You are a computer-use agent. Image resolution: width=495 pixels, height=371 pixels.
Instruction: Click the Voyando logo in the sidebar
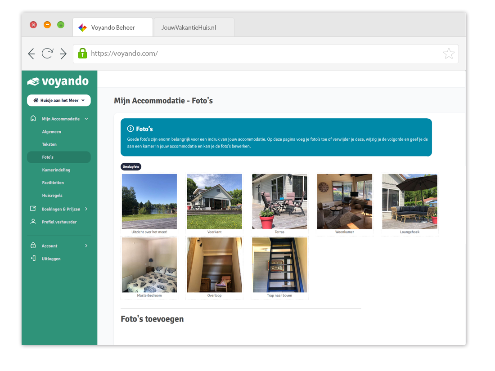point(58,81)
